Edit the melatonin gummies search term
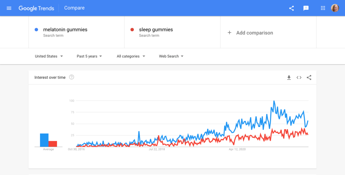 [65, 30]
